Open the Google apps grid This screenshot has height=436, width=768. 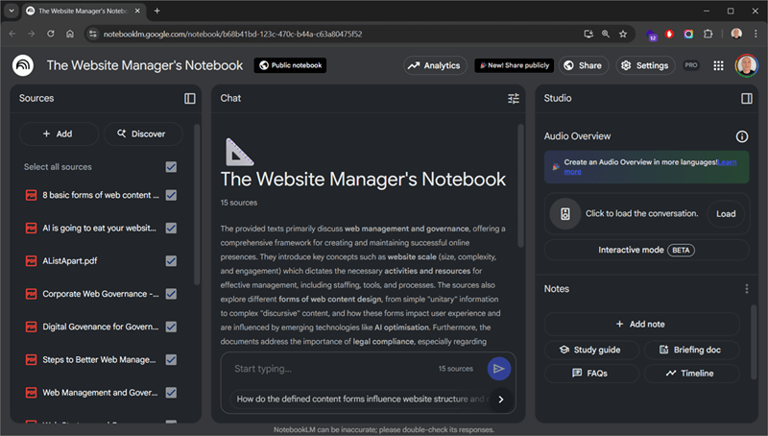click(718, 65)
